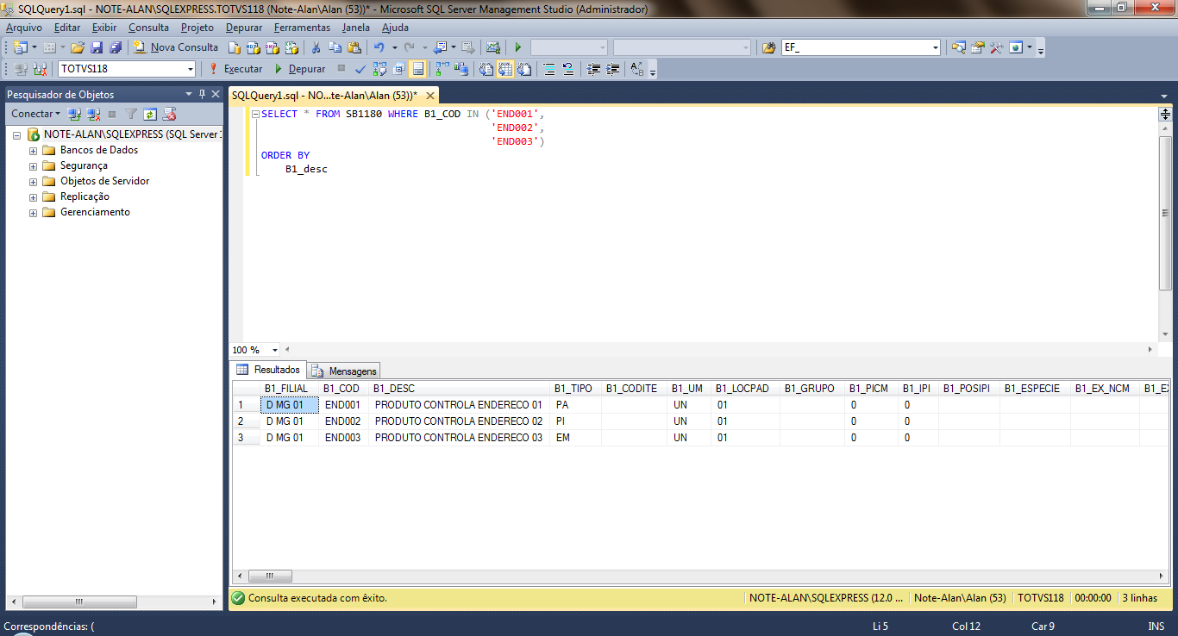Click the Object Explorer filter funnel icon

pyautogui.click(x=131, y=114)
